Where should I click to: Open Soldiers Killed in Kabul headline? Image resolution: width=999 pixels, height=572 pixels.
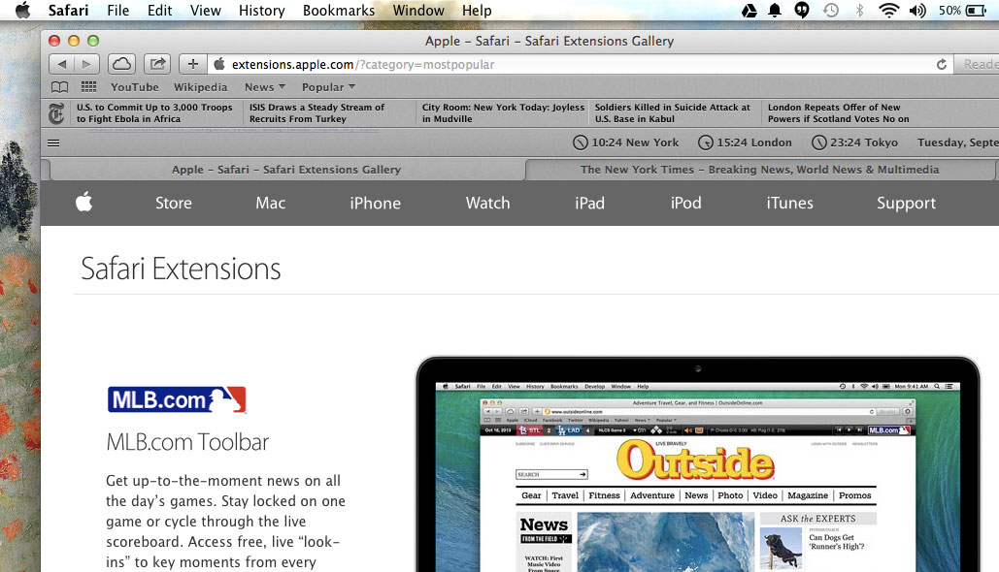point(672,113)
